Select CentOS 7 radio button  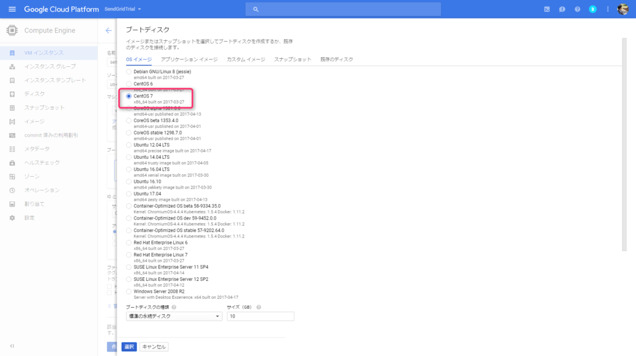tap(129, 96)
